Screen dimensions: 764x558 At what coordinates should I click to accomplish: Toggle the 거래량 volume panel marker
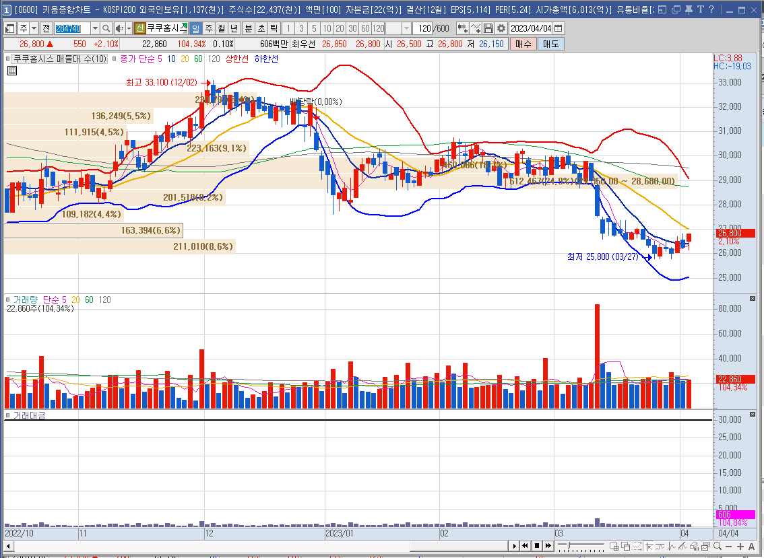pyautogui.click(x=7, y=300)
